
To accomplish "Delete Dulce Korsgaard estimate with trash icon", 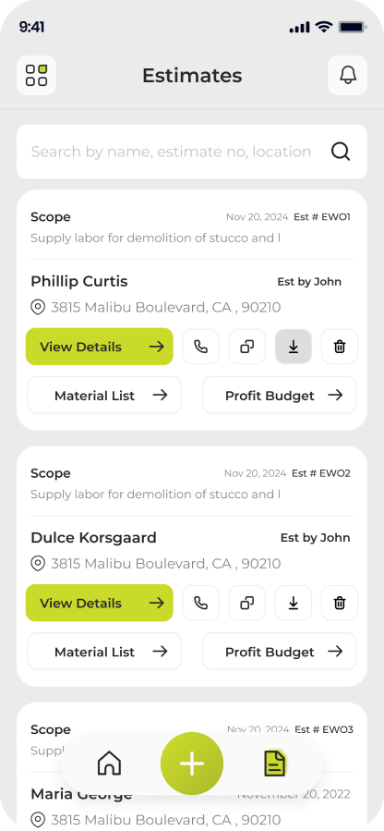I will click(x=340, y=603).
